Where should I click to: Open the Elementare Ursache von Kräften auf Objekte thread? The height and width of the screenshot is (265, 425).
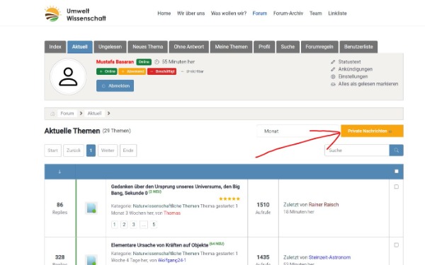point(159,245)
